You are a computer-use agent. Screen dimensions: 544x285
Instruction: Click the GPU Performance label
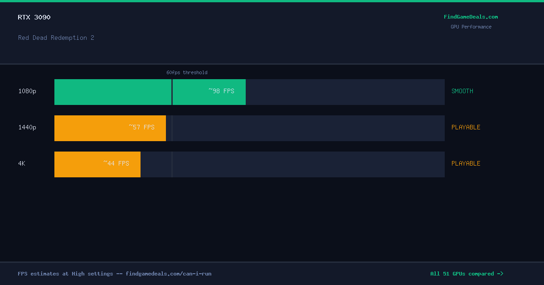click(471, 27)
